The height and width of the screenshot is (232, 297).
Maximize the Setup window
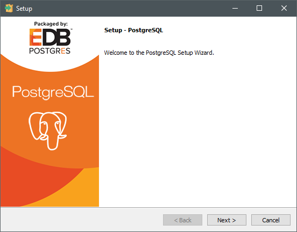259,8
